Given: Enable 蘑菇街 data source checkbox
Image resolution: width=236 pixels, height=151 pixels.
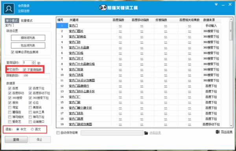Looking at the screenshot, I should pos(10,112).
